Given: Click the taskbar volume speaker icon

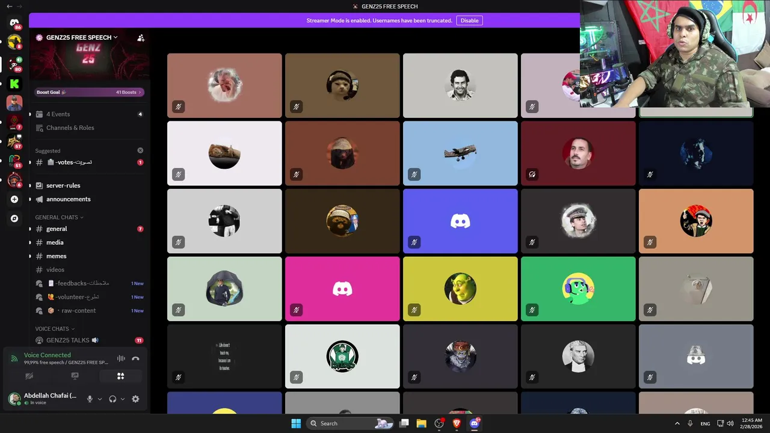Looking at the screenshot, I should coord(730,423).
